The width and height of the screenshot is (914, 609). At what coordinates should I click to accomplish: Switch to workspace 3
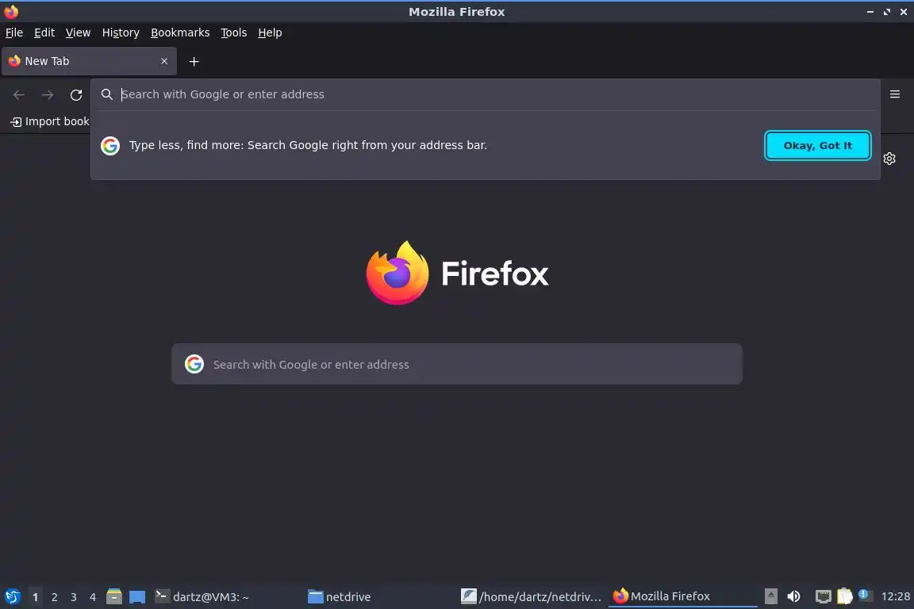coord(74,597)
